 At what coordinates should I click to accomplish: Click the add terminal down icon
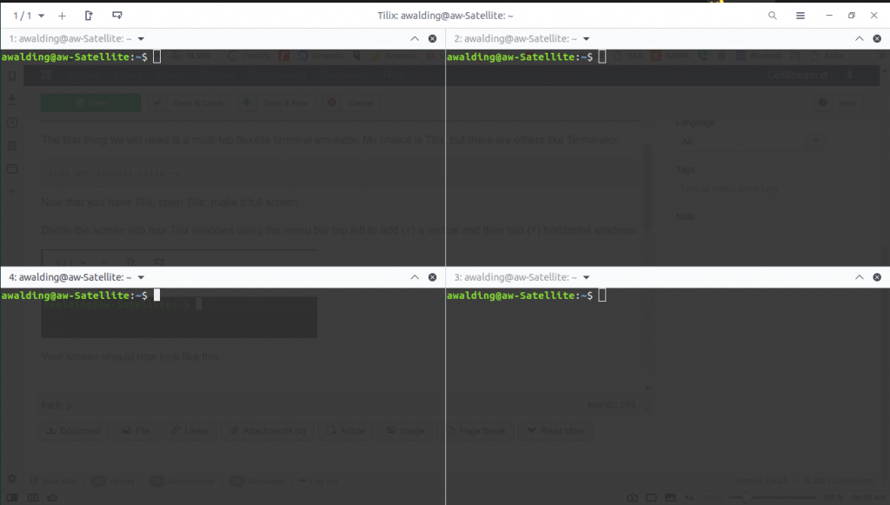tap(117, 16)
